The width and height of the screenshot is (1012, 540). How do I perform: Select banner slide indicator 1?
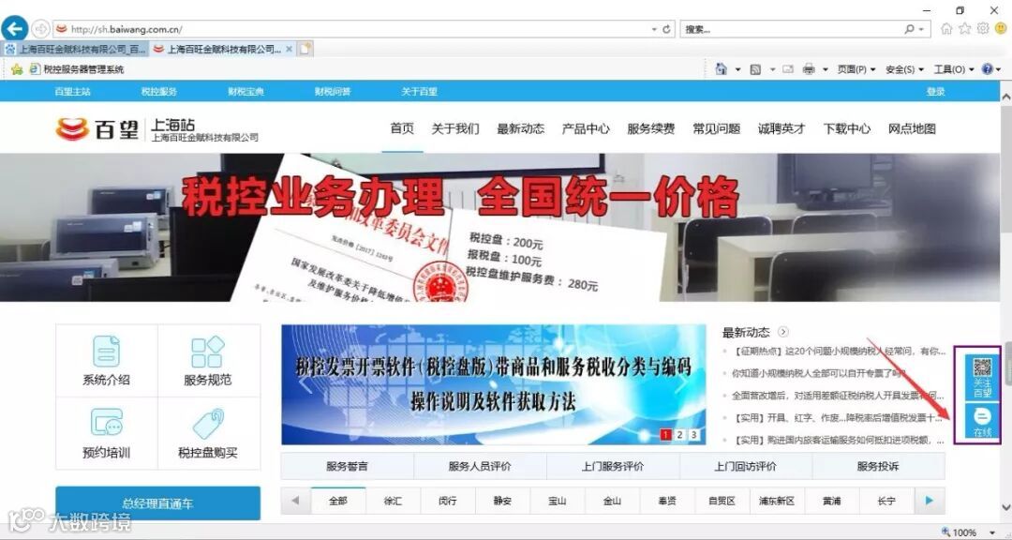666,435
